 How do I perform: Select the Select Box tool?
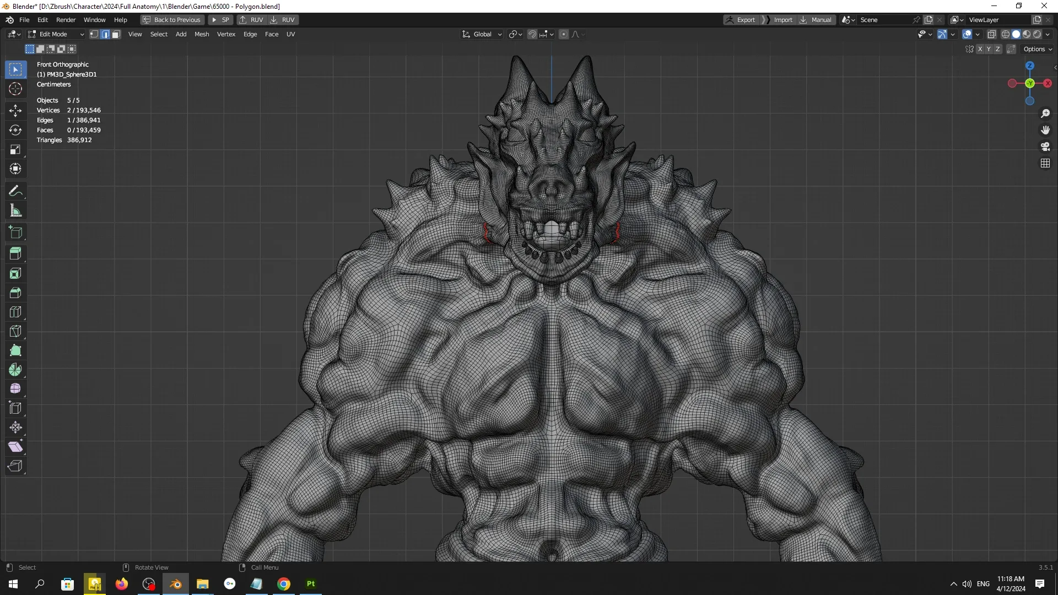click(15, 69)
